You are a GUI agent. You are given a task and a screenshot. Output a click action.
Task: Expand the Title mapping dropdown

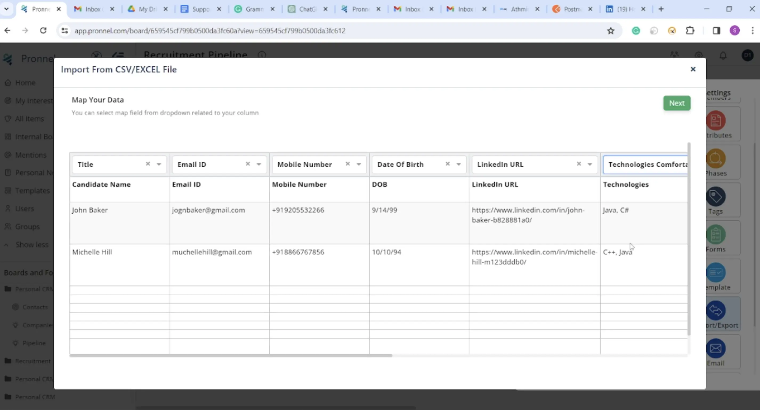point(159,164)
